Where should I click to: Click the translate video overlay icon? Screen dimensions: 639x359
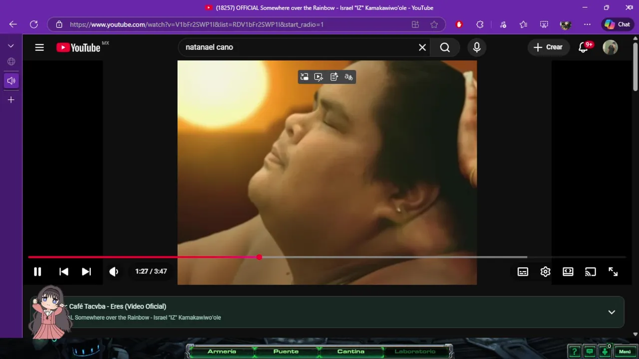tap(348, 77)
